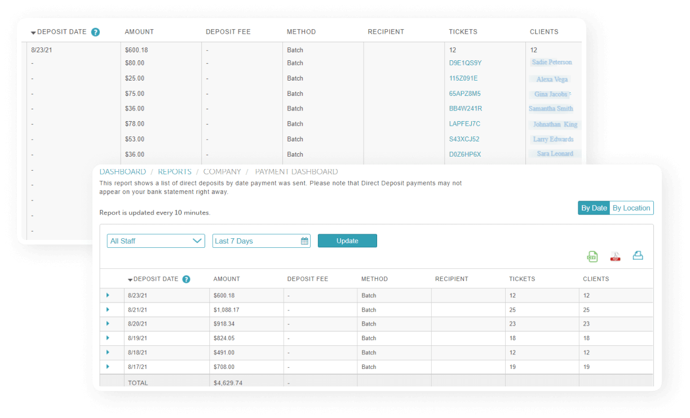Viewport: 690px width, 418px height.
Task: Expand the 8/18/21 deposit row
Action: pyautogui.click(x=107, y=352)
